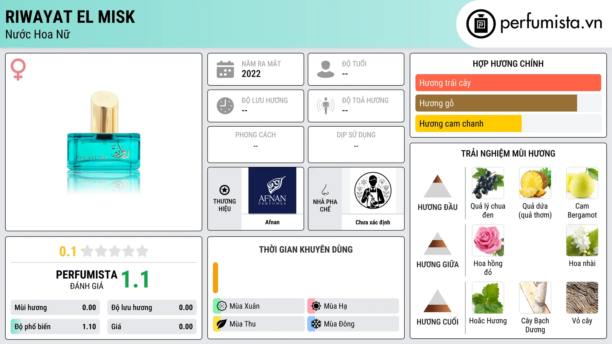
Task: Click the snowflake icon for Mùa Đông
Action: (x=316, y=324)
